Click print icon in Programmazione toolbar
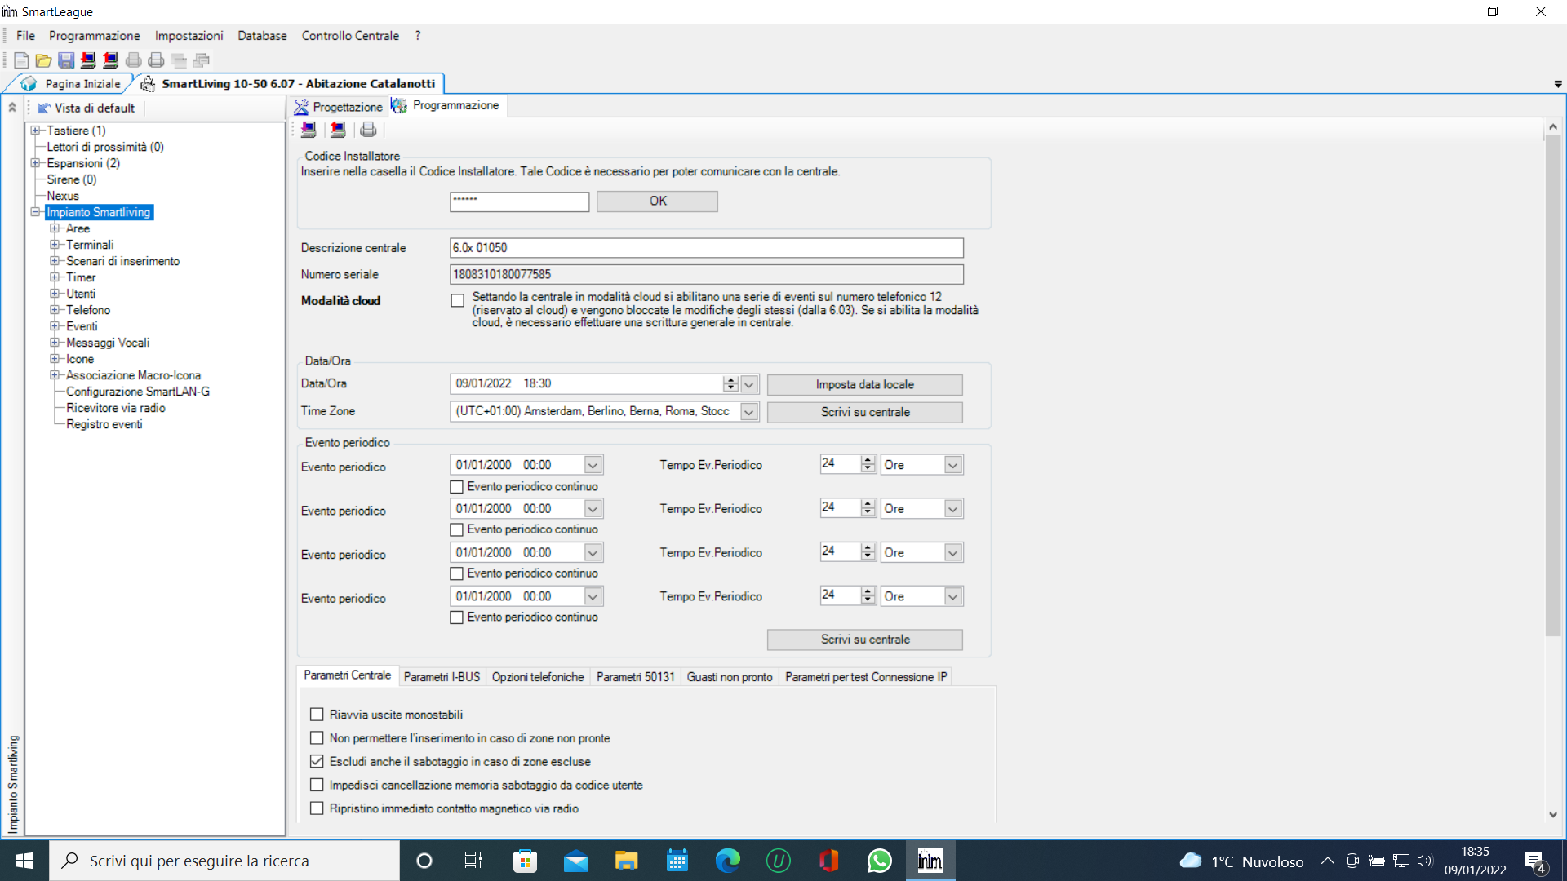This screenshot has height=881, width=1567. (368, 130)
